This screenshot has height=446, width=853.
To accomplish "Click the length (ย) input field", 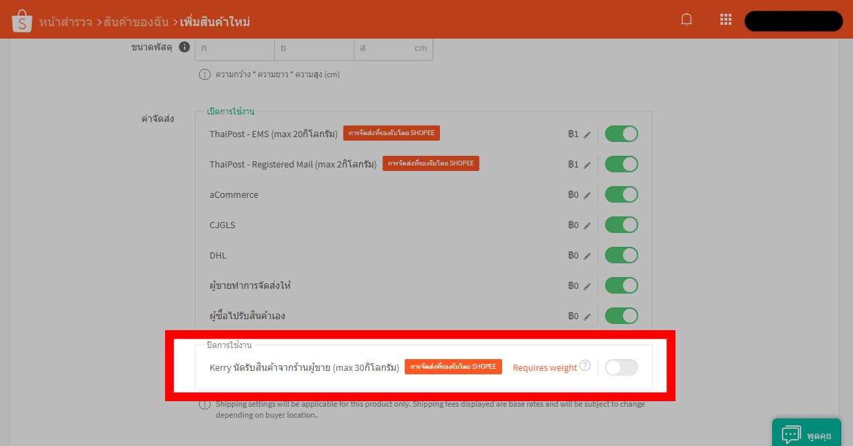I will tap(314, 48).
